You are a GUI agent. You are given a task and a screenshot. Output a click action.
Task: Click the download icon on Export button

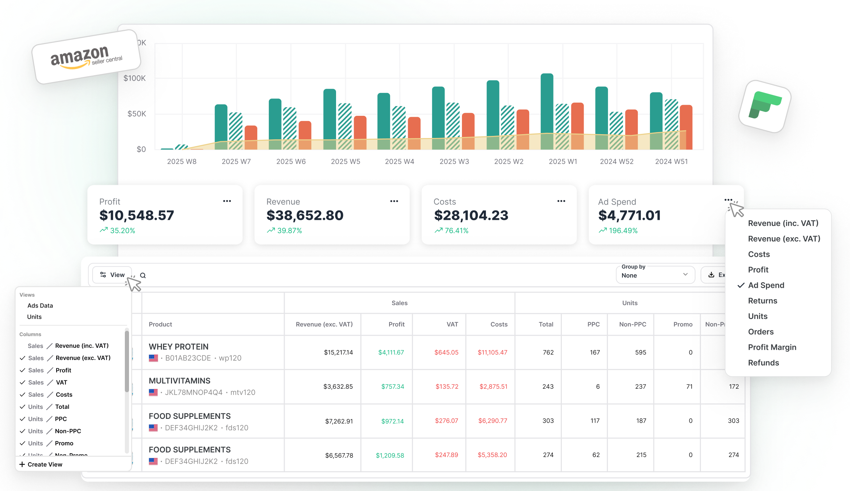coord(711,275)
